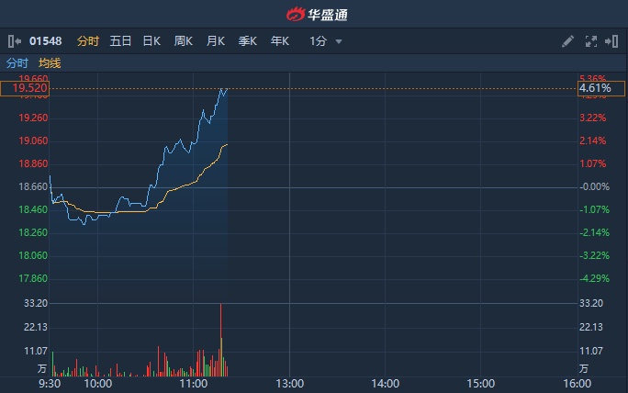The width and height of the screenshot is (628, 393).
Task: Toggle the 均线 average line legend
Action: pos(50,63)
